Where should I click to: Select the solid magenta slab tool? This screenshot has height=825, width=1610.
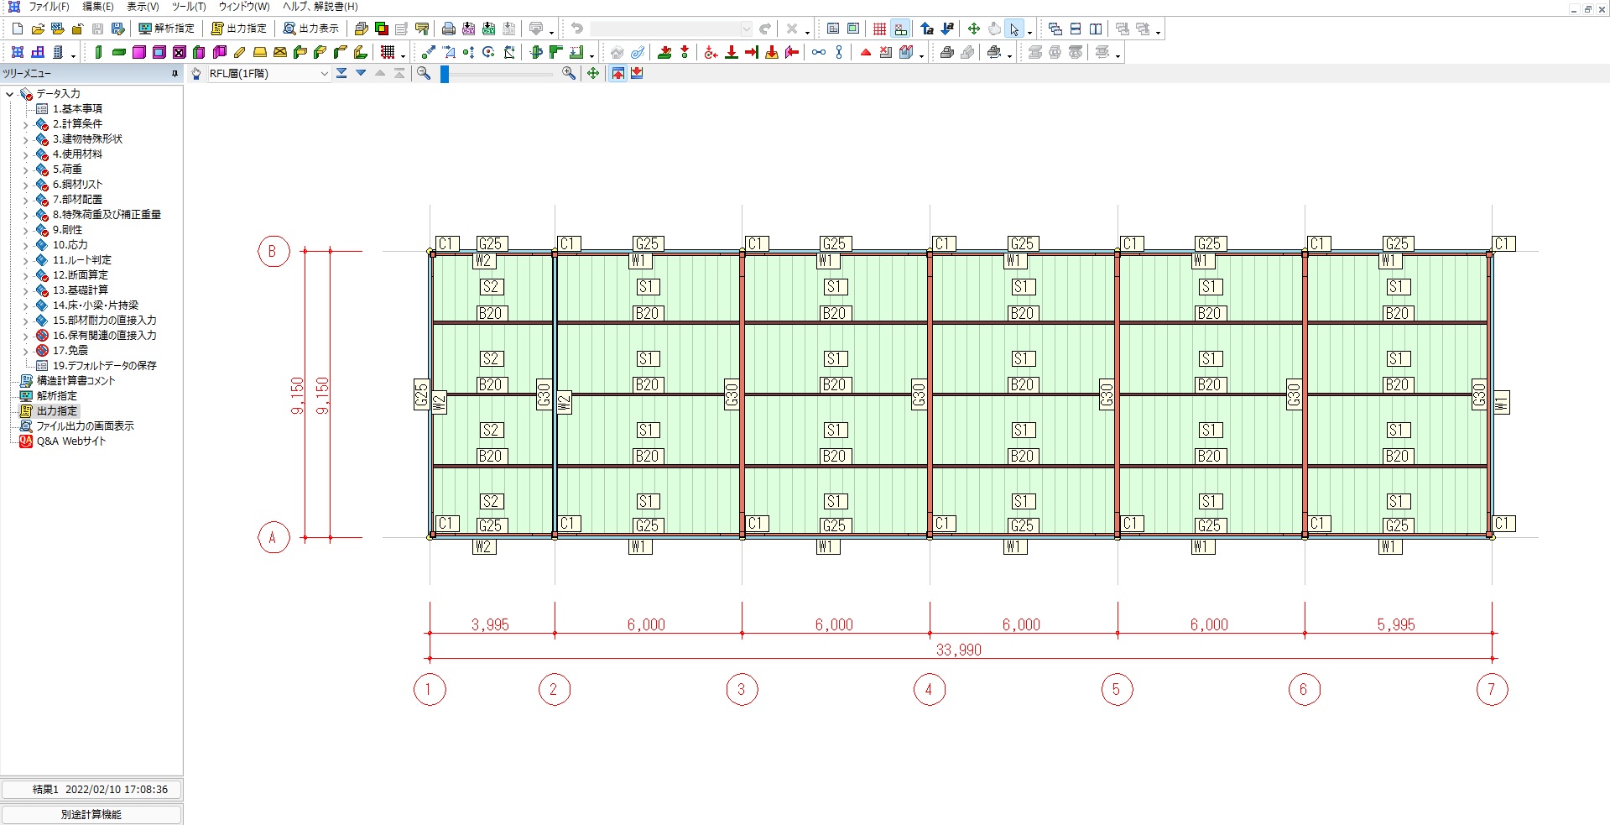click(139, 52)
